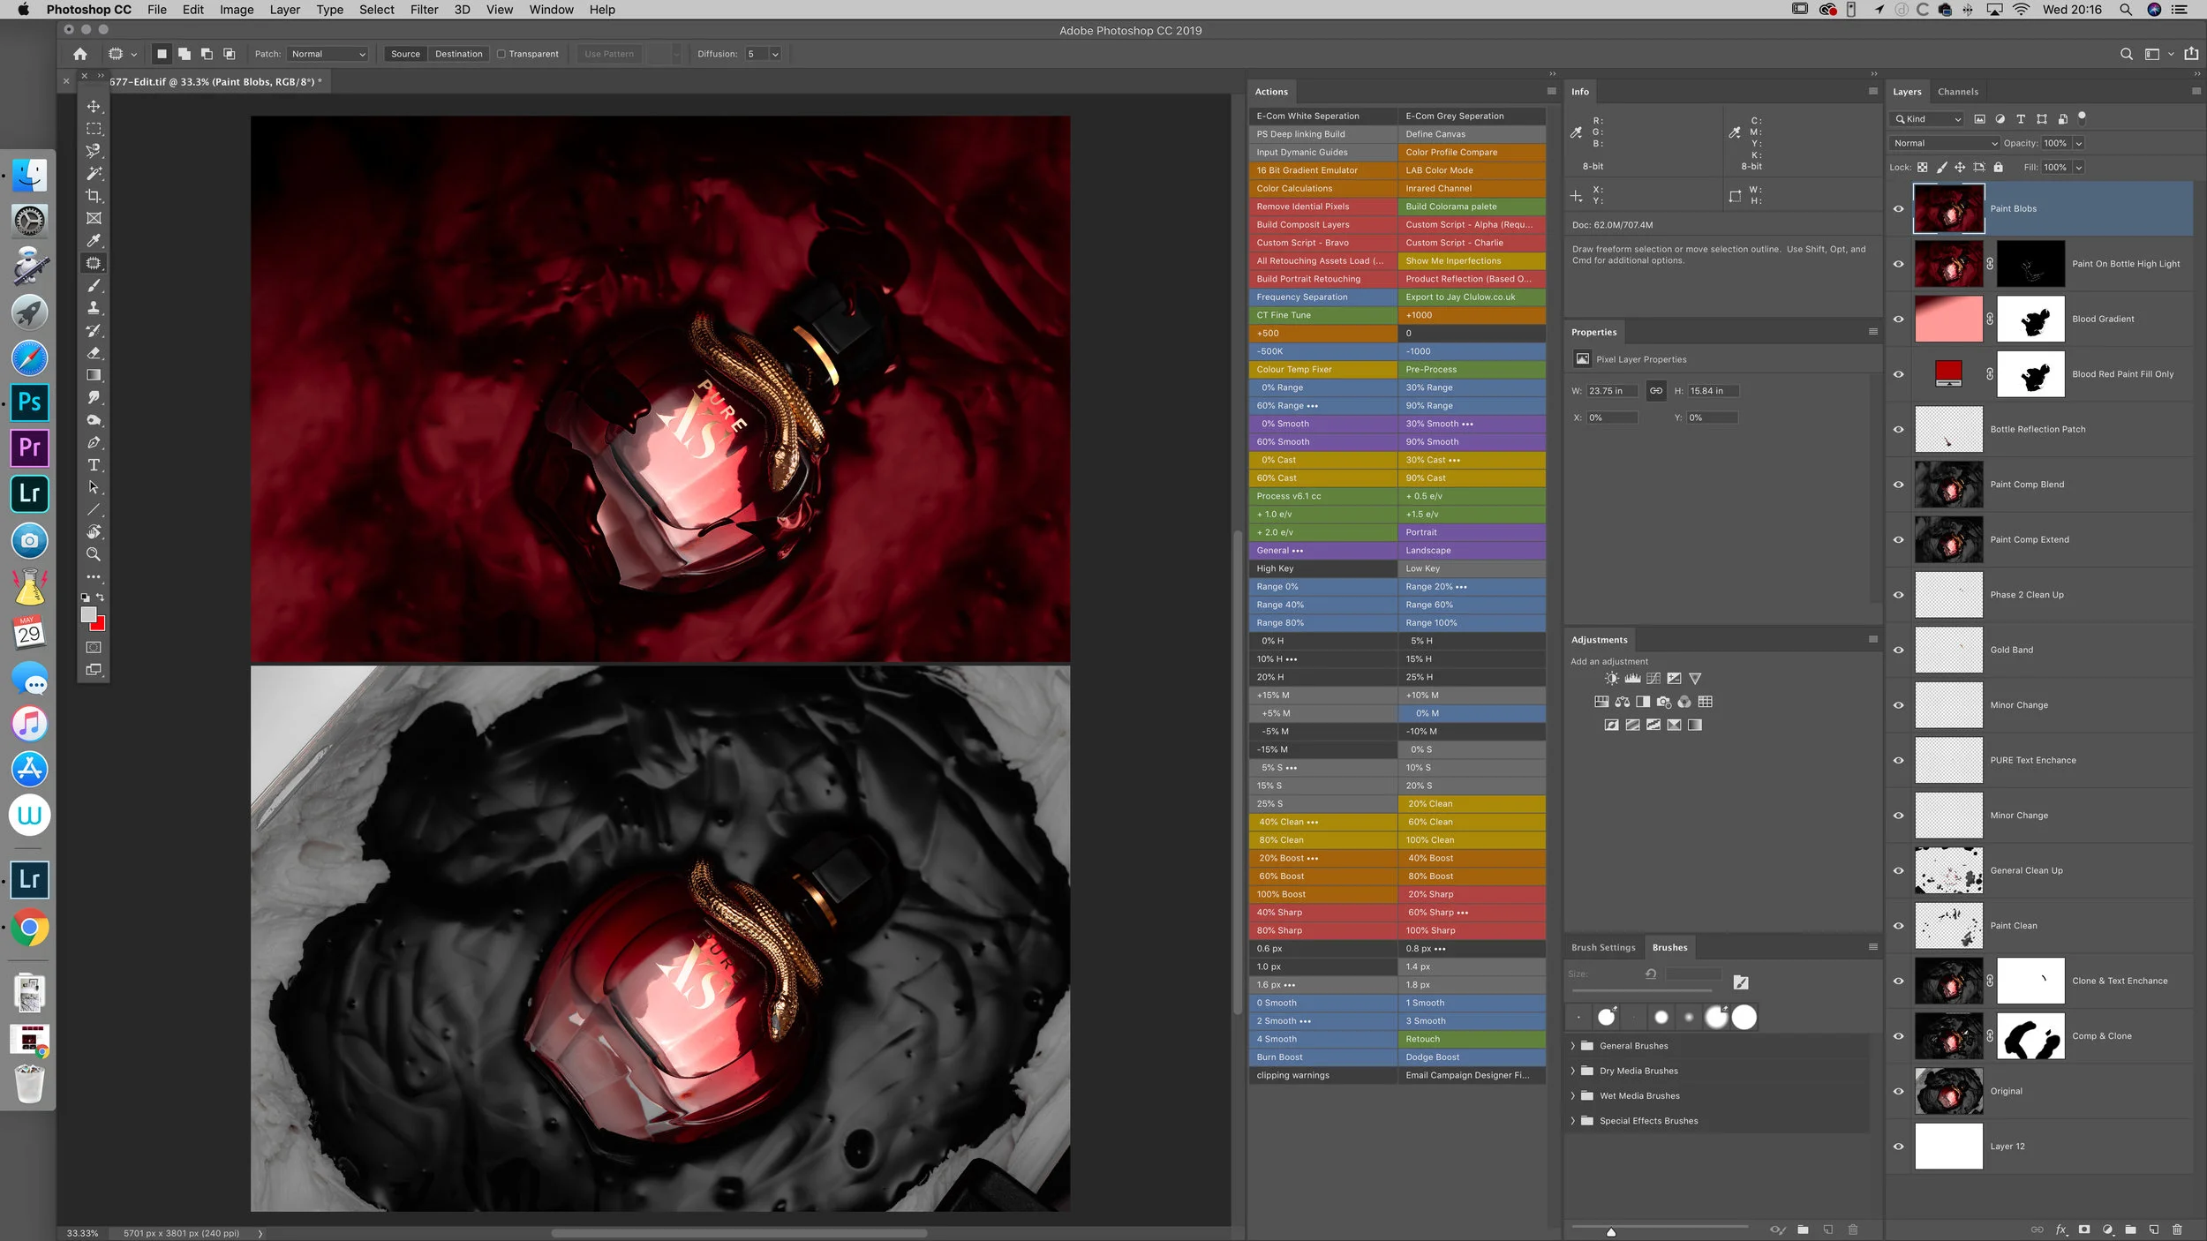2207x1241 pixels.
Task: Click the foreground color swatch
Action: point(88,614)
